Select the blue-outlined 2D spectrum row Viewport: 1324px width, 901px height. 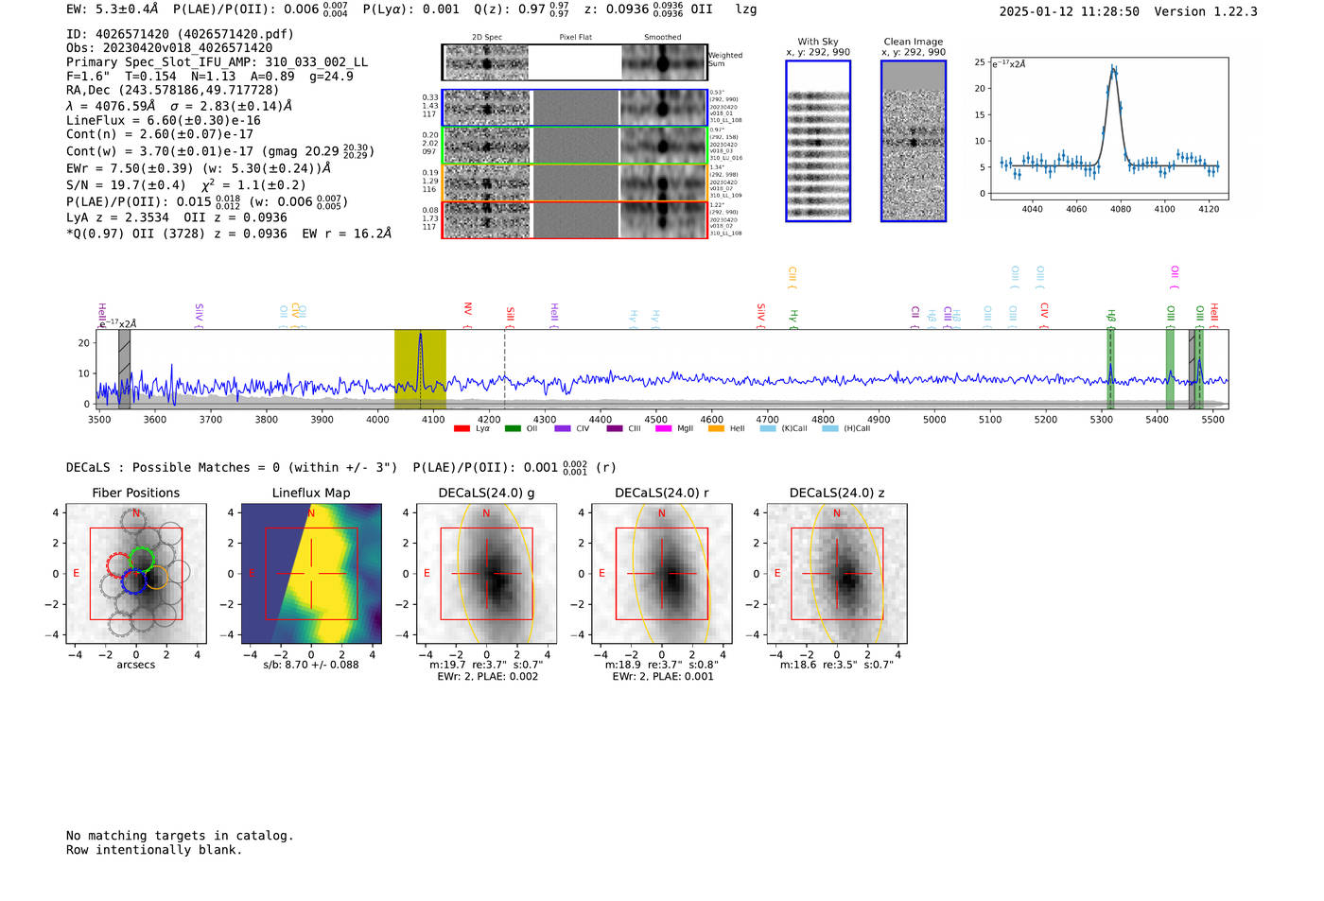(574, 108)
